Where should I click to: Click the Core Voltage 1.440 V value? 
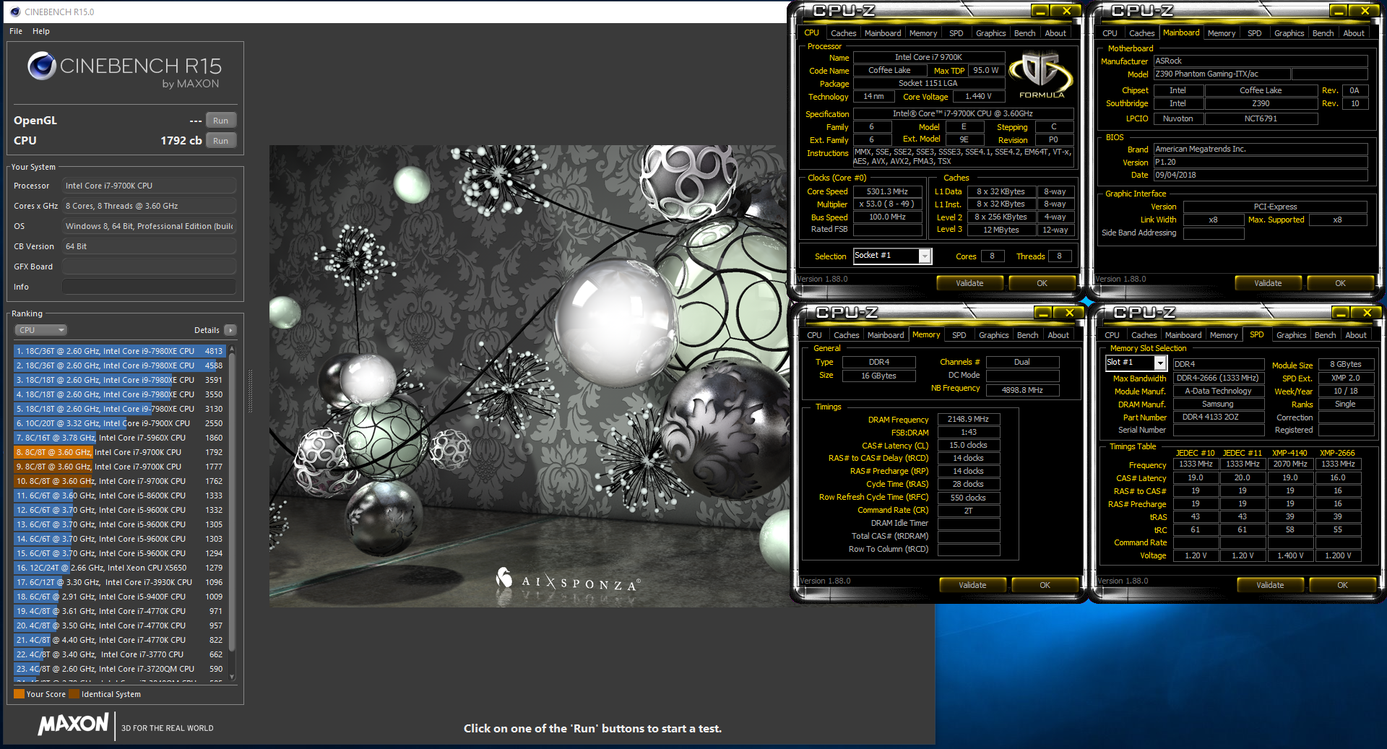pyautogui.click(x=978, y=96)
